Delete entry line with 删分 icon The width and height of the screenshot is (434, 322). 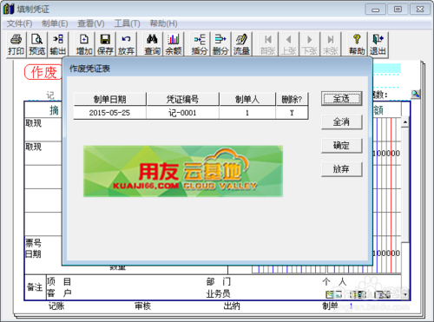[x=220, y=44]
